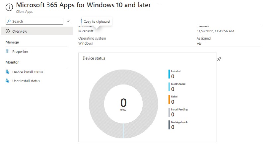This screenshot has height=159, width=264.
Task: Select the Install Pending legend label
Action: click(179, 109)
